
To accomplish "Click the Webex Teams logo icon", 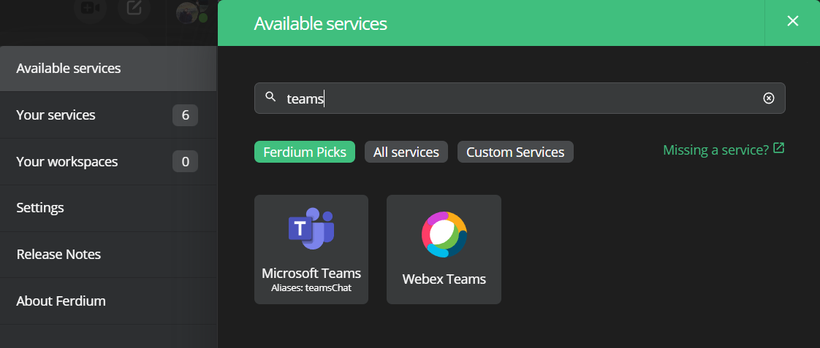I will [444, 234].
